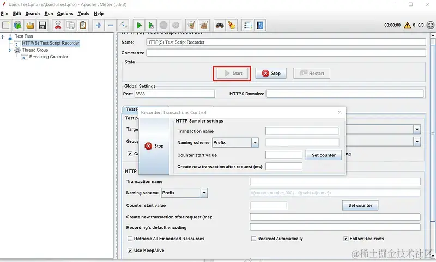The width and height of the screenshot is (436, 262).
Task: Open the Edit menu
Action: 17,13
